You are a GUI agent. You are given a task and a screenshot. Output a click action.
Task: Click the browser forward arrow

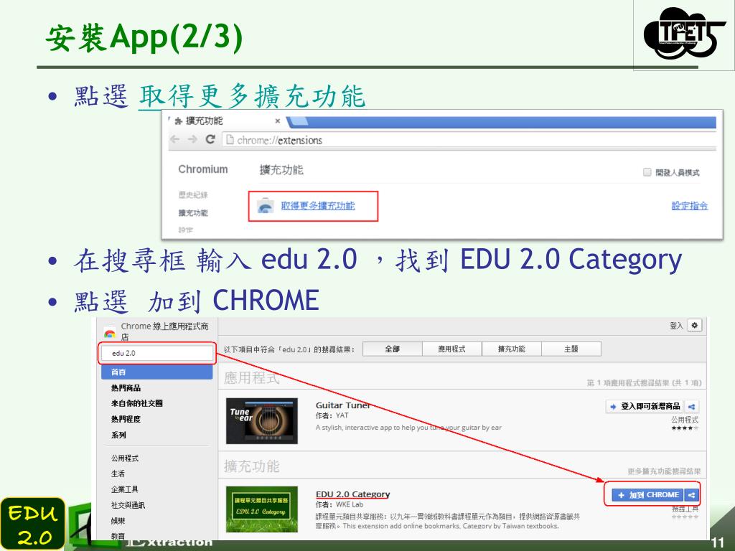pyautogui.click(x=192, y=139)
